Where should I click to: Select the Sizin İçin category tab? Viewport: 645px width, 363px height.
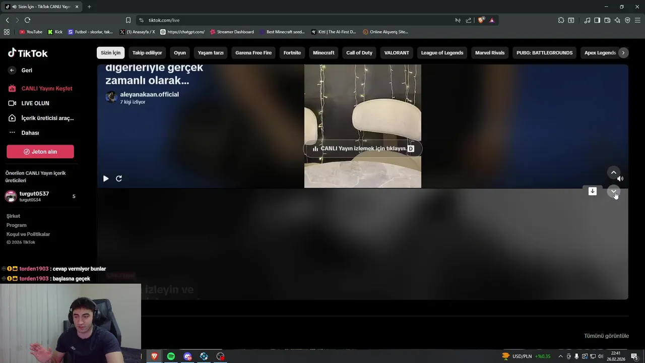pyautogui.click(x=110, y=53)
